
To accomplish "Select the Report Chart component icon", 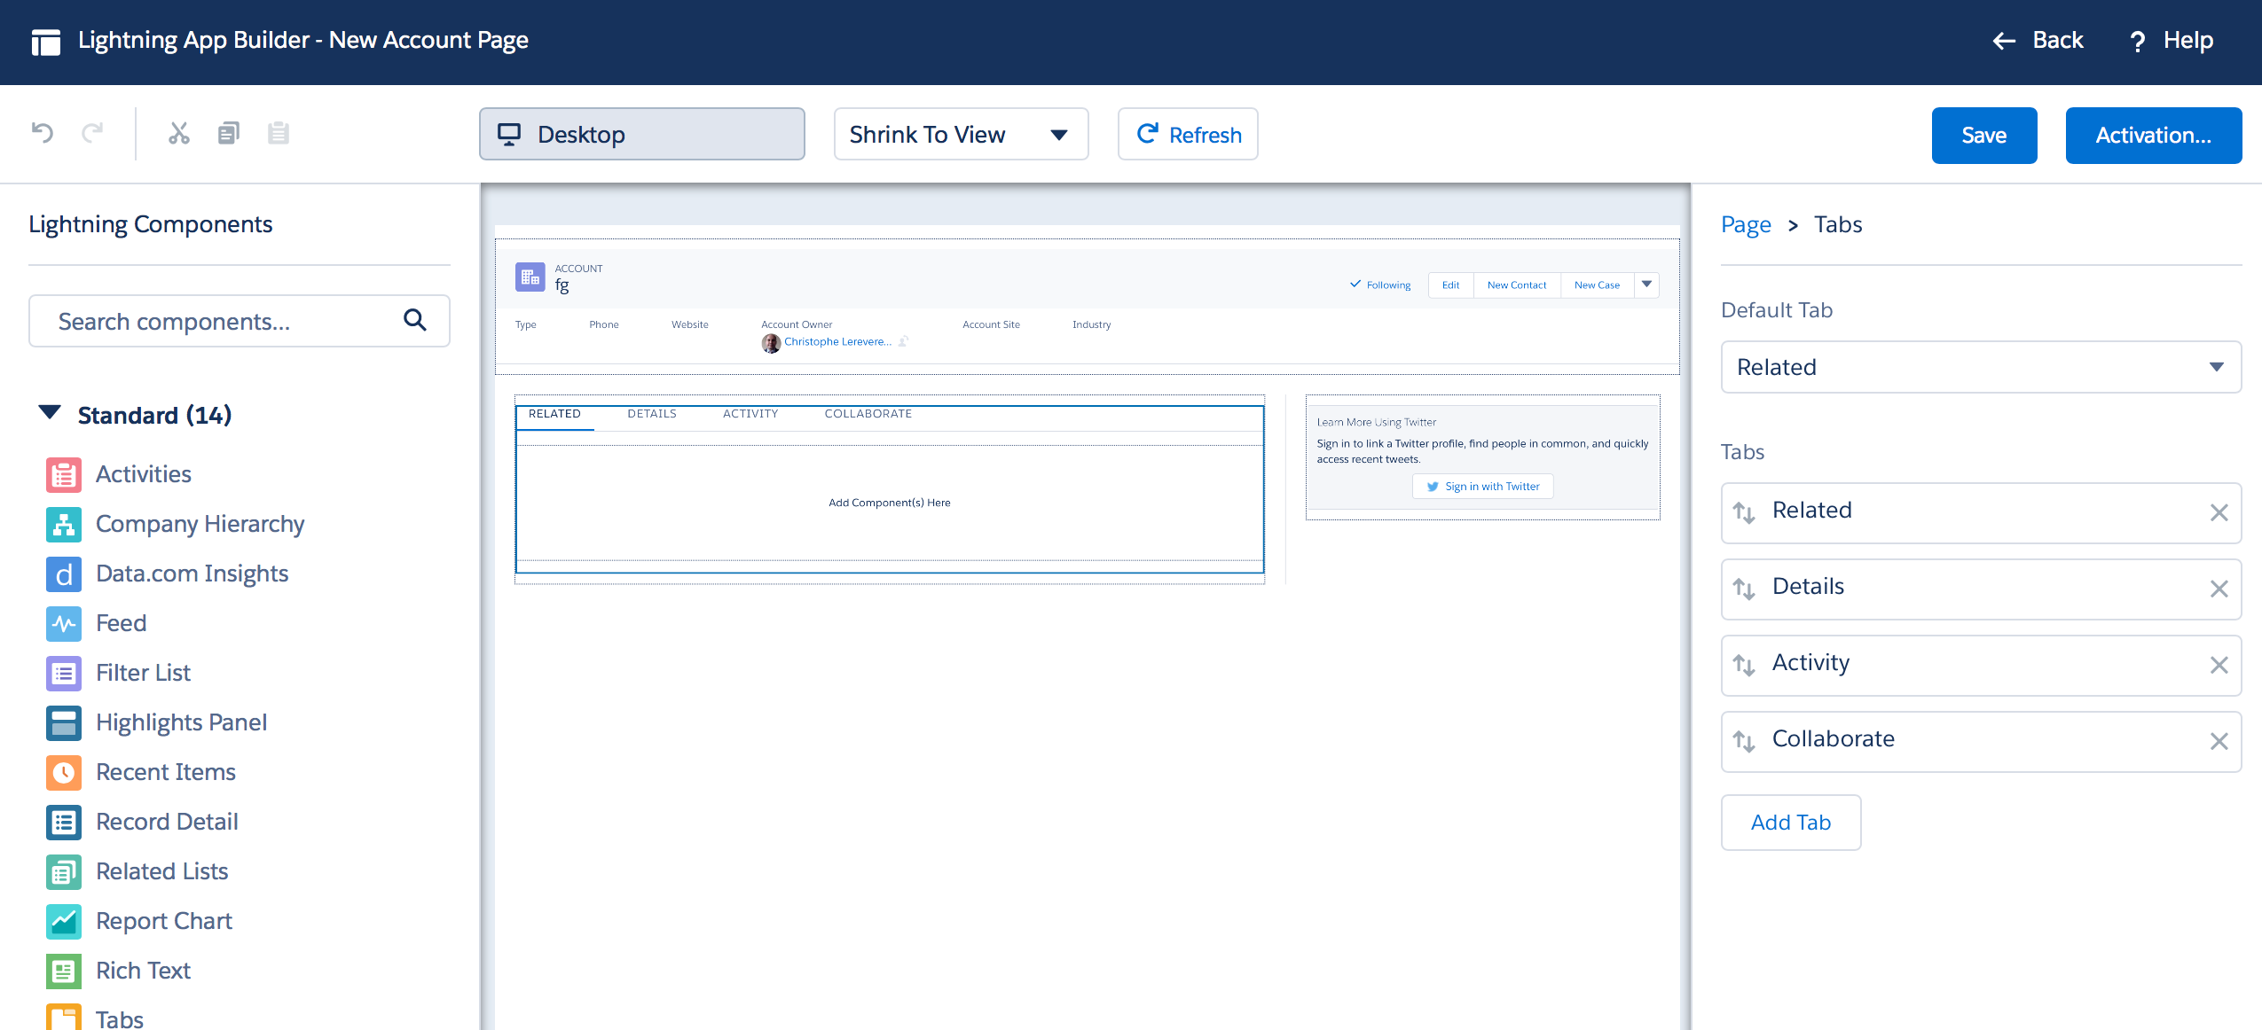I will tap(64, 921).
